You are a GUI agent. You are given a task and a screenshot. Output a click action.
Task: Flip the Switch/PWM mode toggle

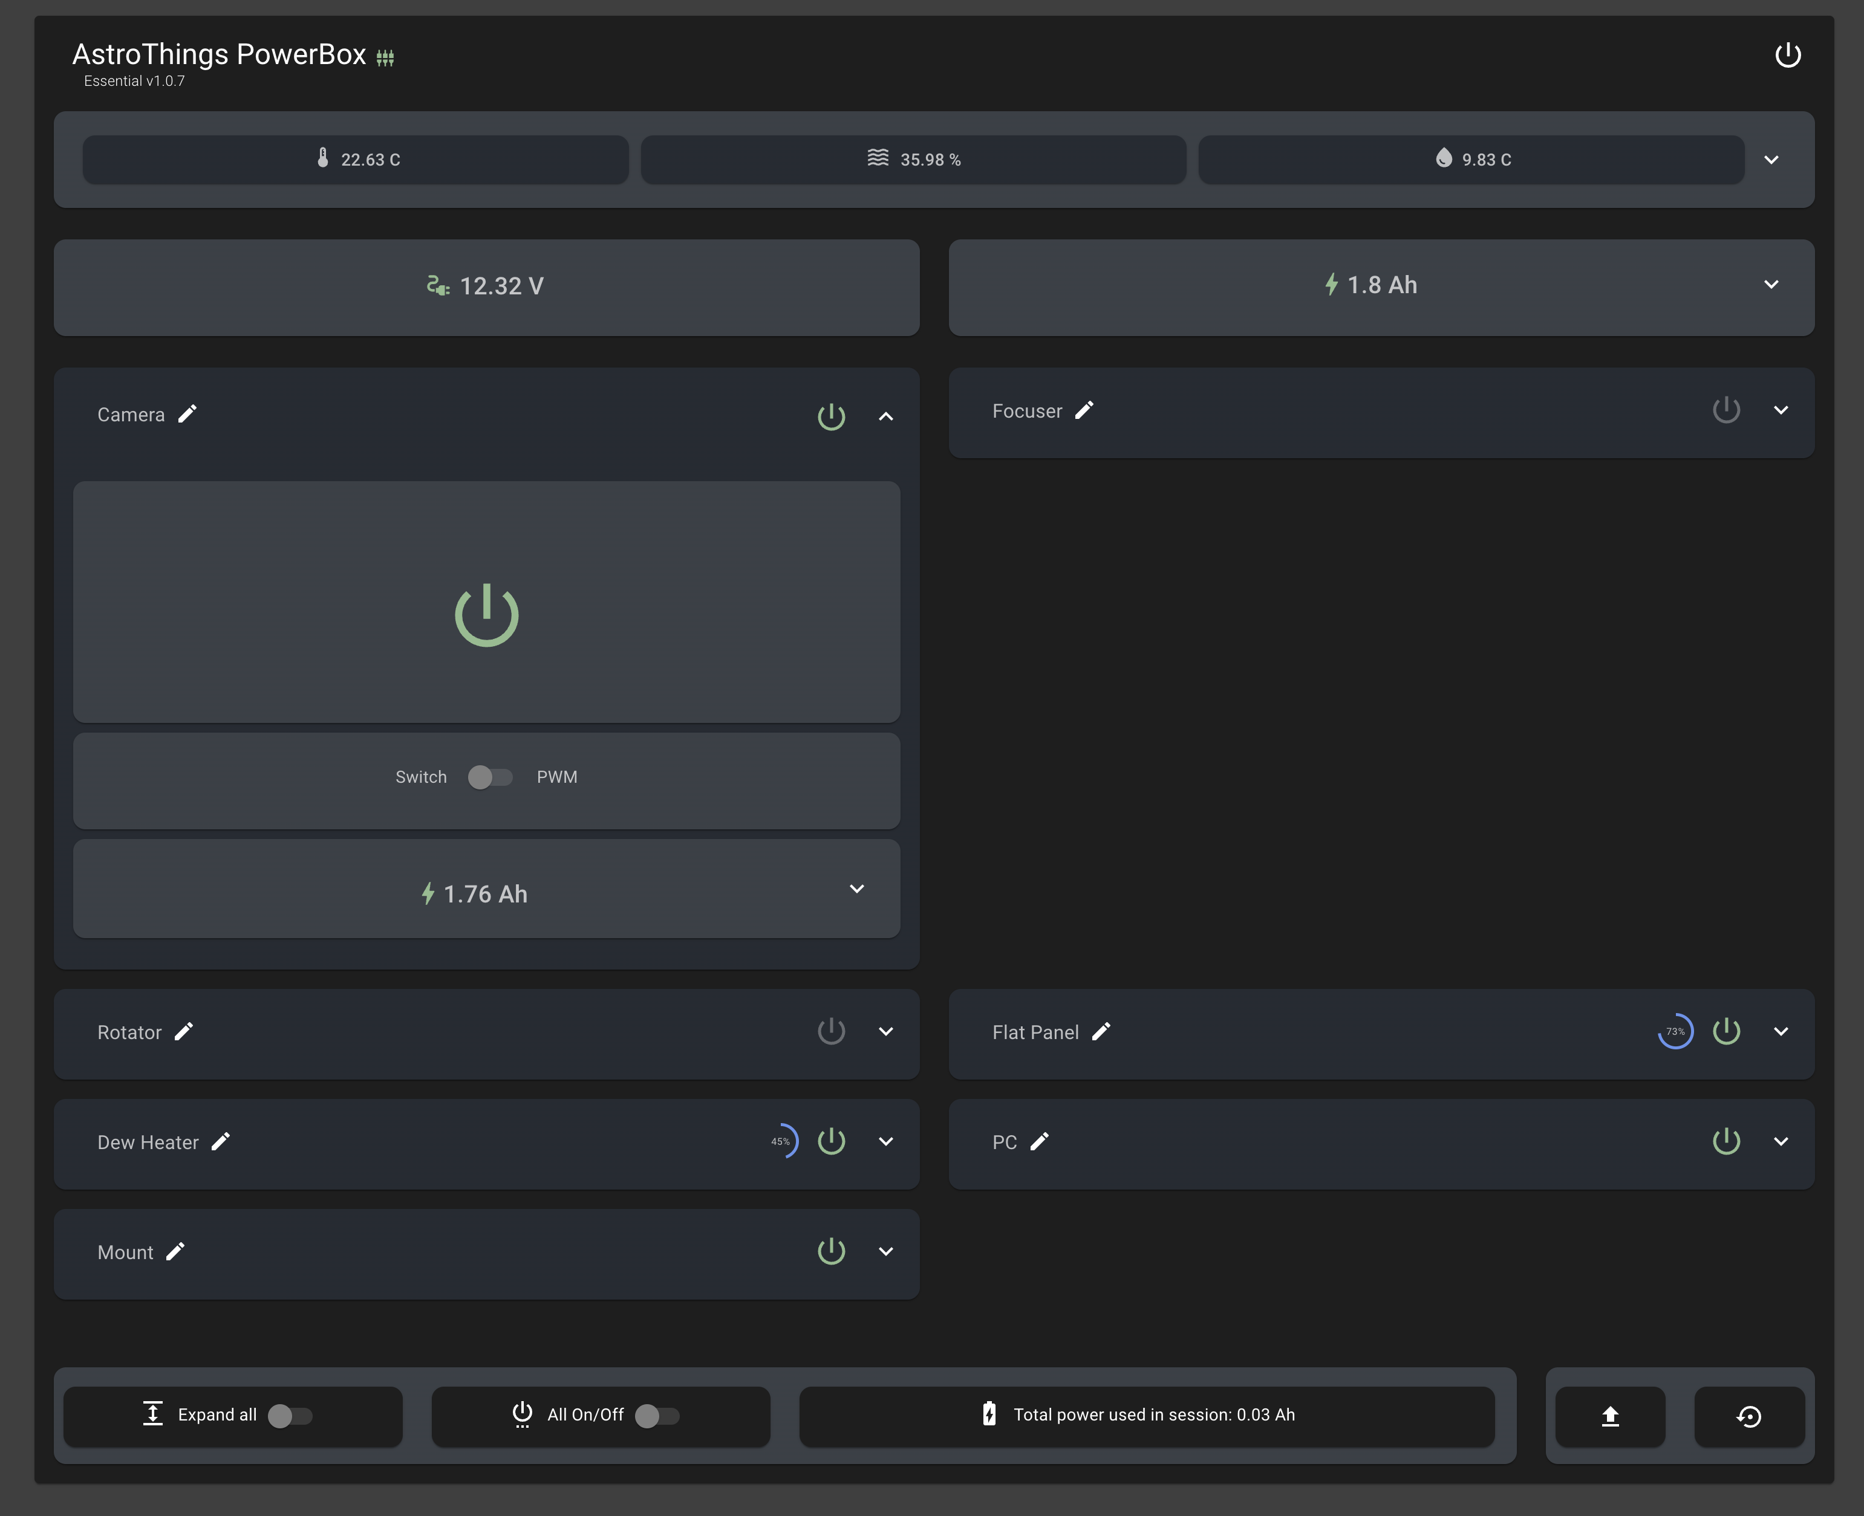tap(489, 777)
